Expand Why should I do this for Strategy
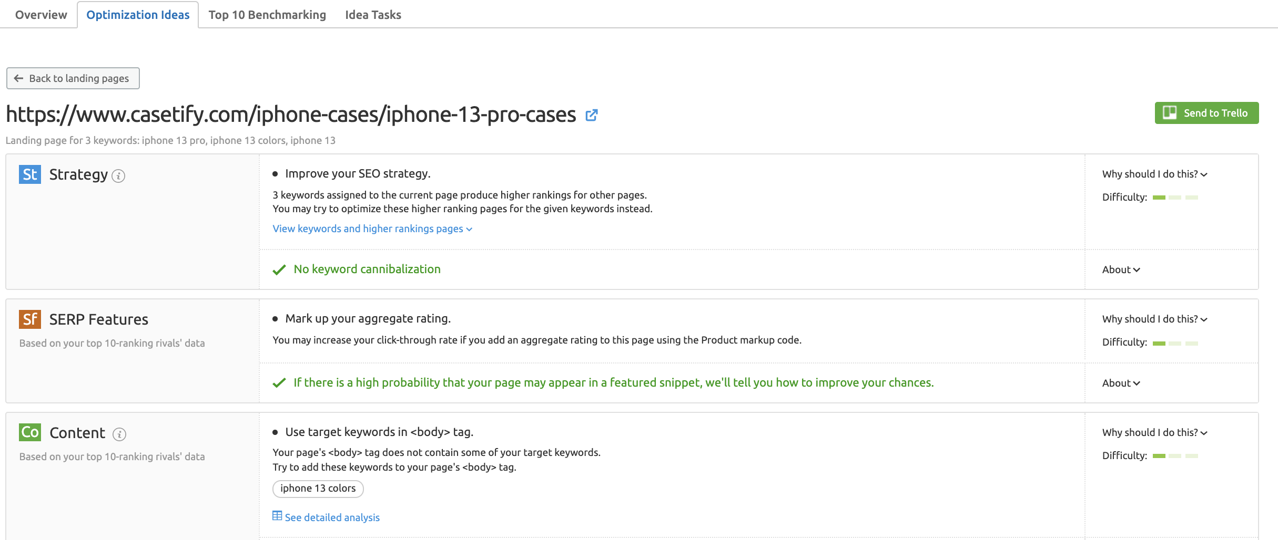This screenshot has height=540, width=1278. coord(1155,174)
